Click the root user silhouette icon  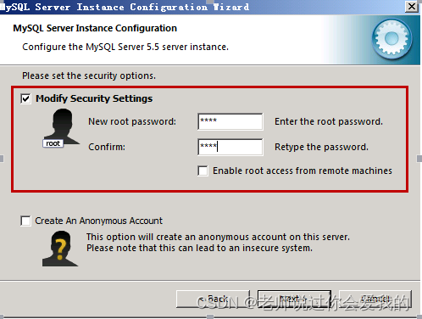[x=61, y=127]
